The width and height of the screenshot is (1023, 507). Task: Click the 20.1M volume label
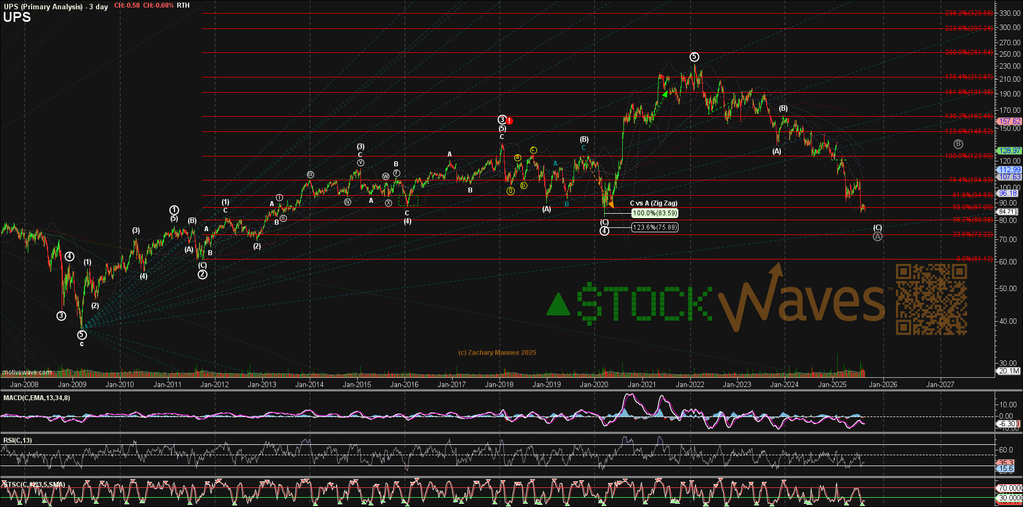(1008, 371)
